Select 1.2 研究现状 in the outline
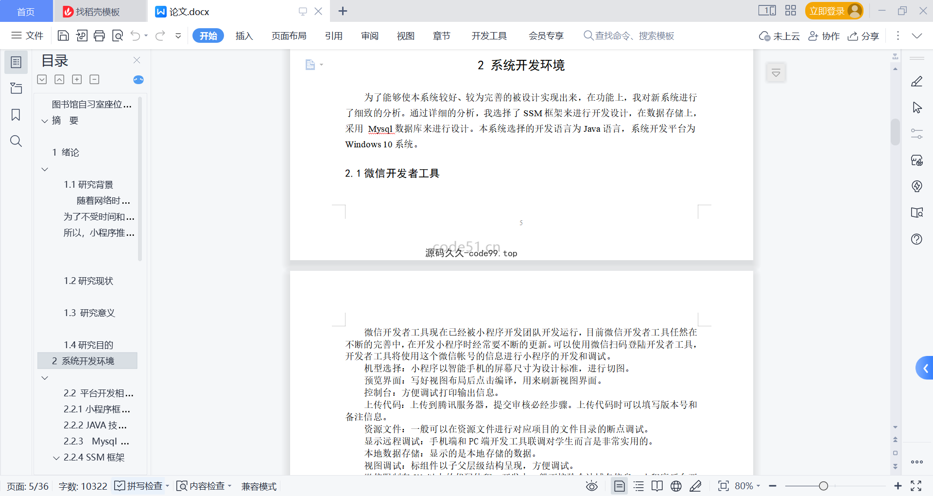This screenshot has width=933, height=496. 88,281
